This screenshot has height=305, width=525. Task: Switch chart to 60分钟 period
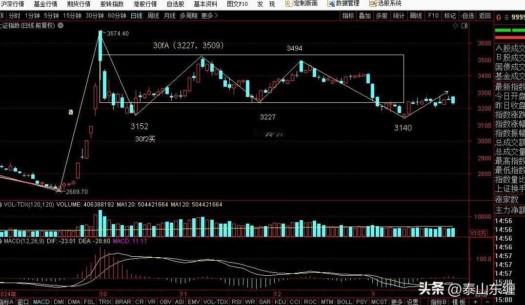tap(117, 16)
